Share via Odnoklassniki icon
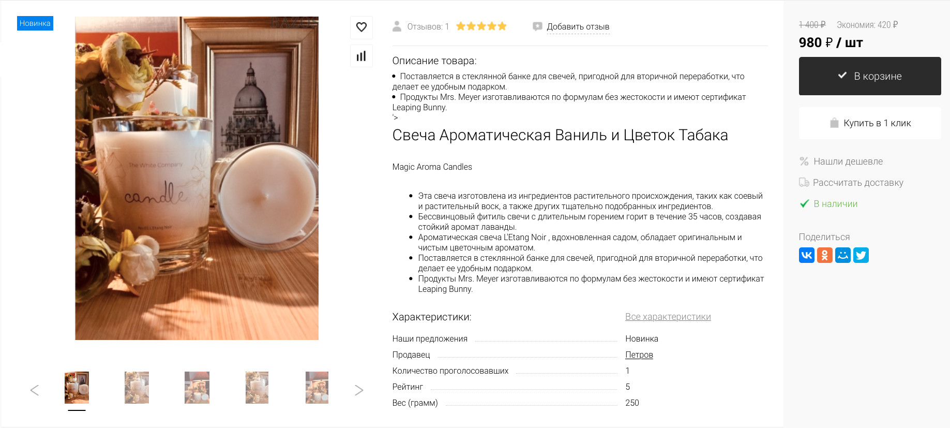This screenshot has width=950, height=428. 825,255
